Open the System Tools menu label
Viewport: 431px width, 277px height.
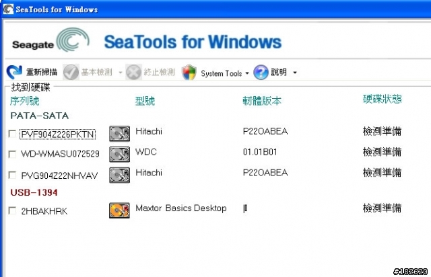point(222,73)
